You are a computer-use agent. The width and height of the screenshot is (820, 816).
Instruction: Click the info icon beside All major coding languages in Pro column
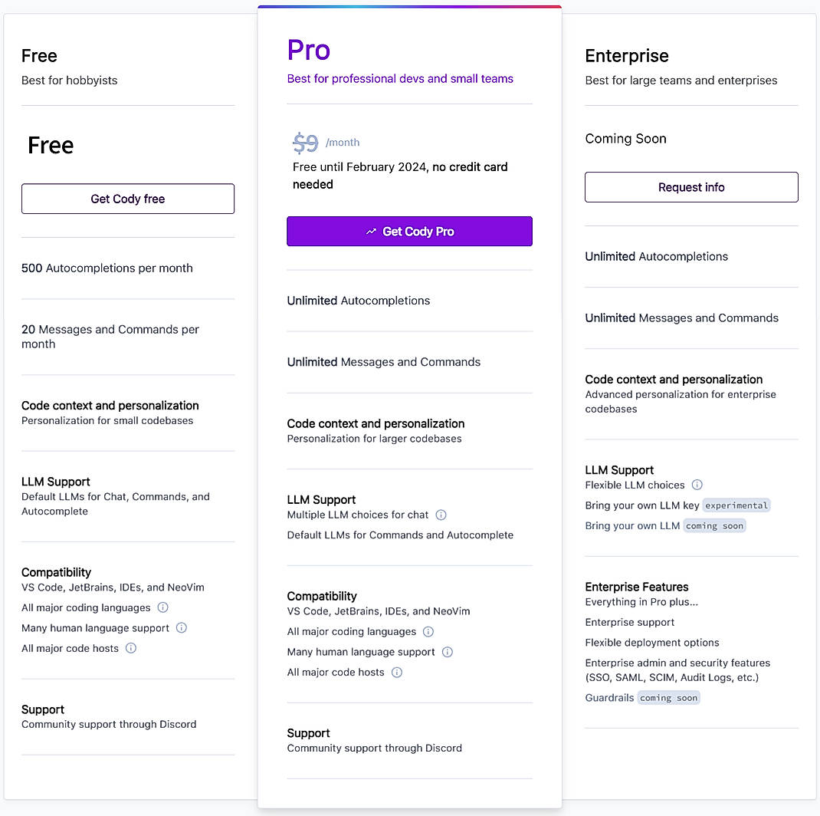tap(428, 631)
